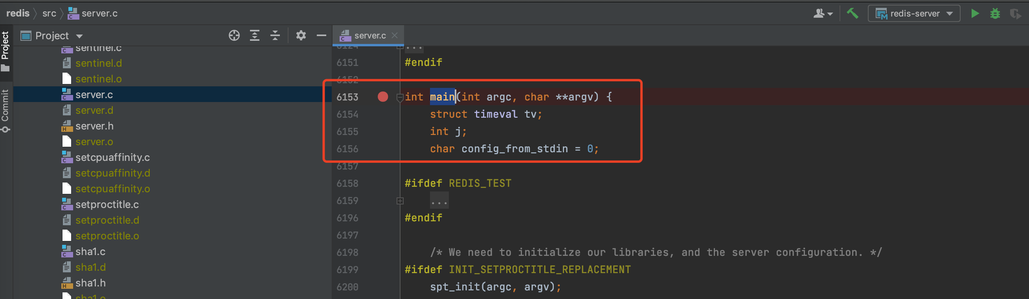Hide the Project panel with minus icon
The width and height of the screenshot is (1029, 299).
(x=321, y=35)
